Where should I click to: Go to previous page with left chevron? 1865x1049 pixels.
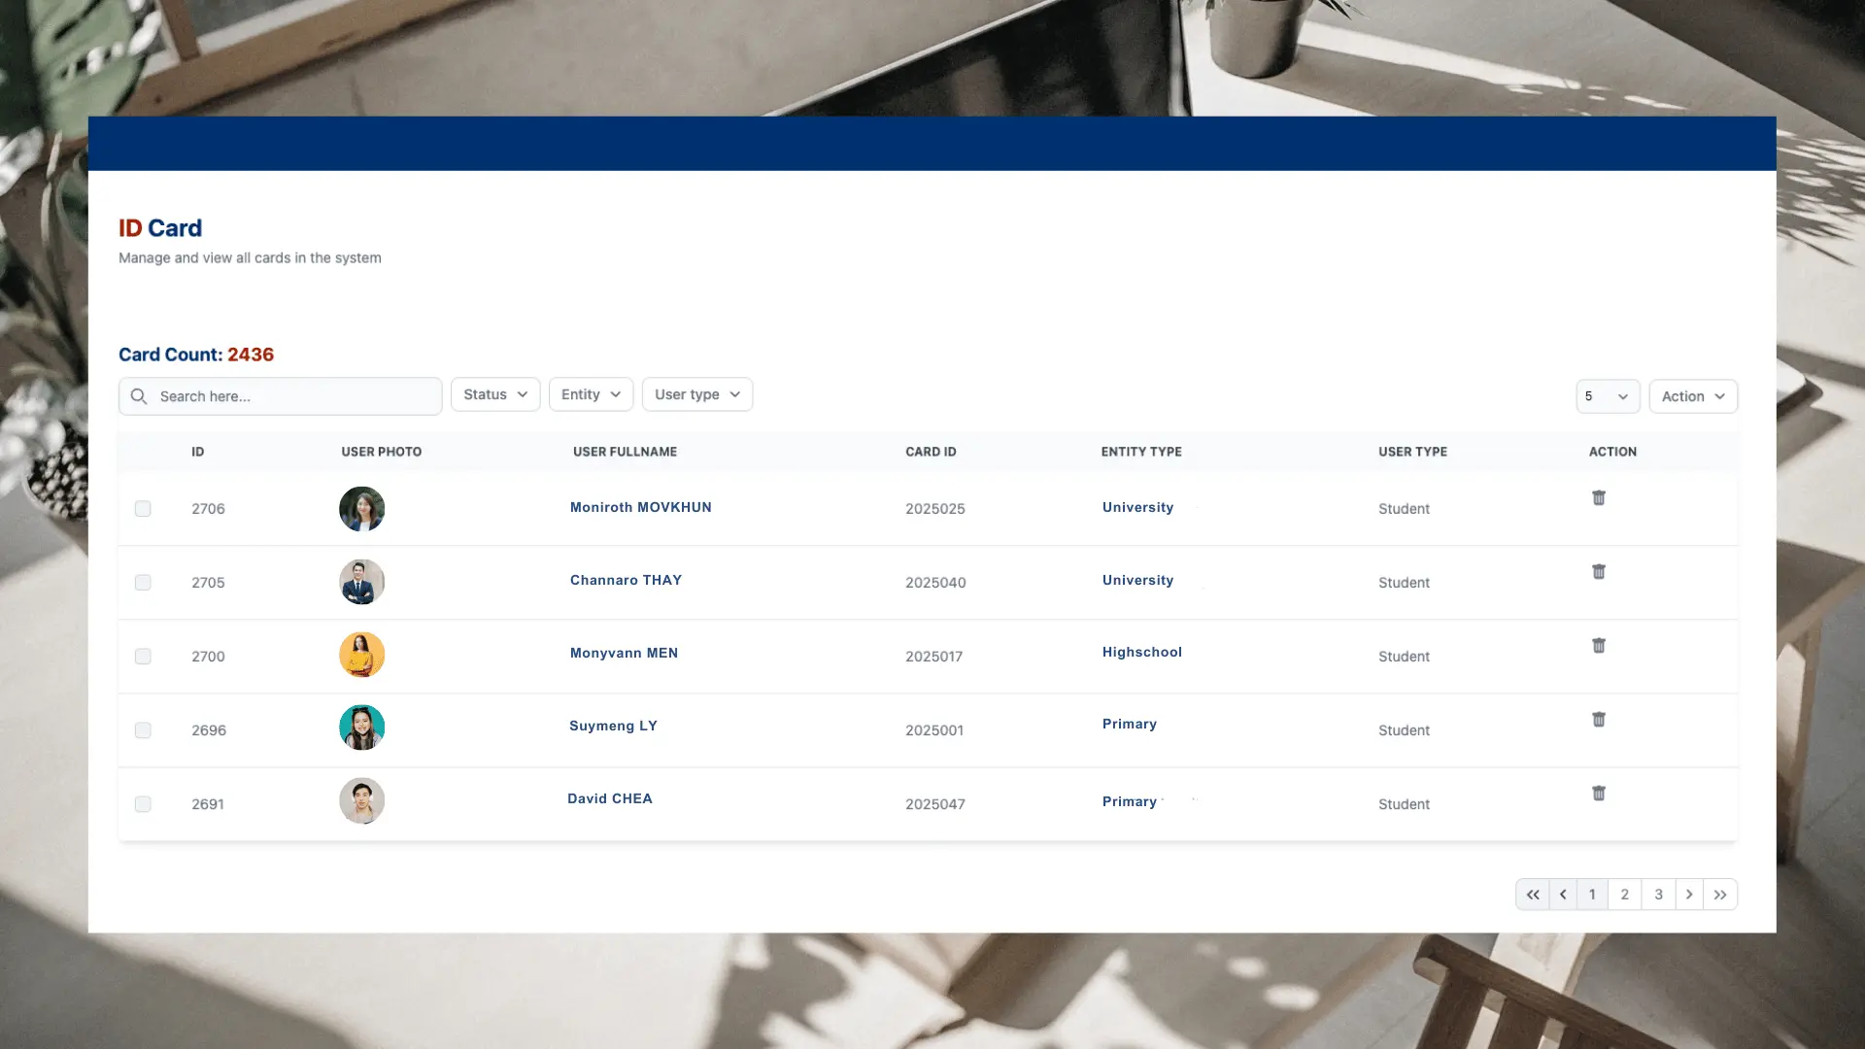(1563, 895)
